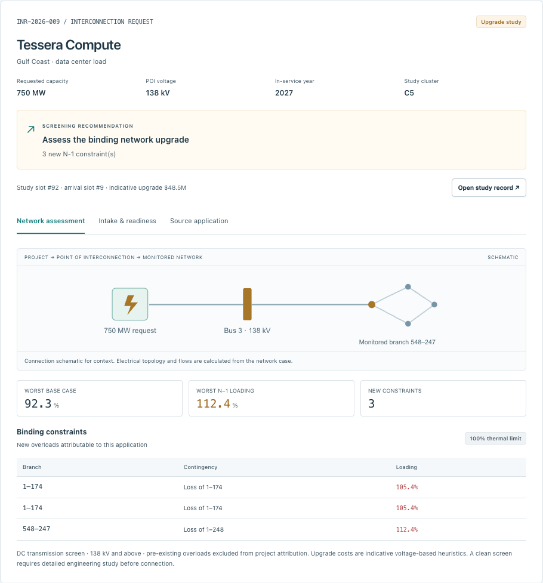Click 'Bus 3 · 138 kV' label

[x=247, y=331]
